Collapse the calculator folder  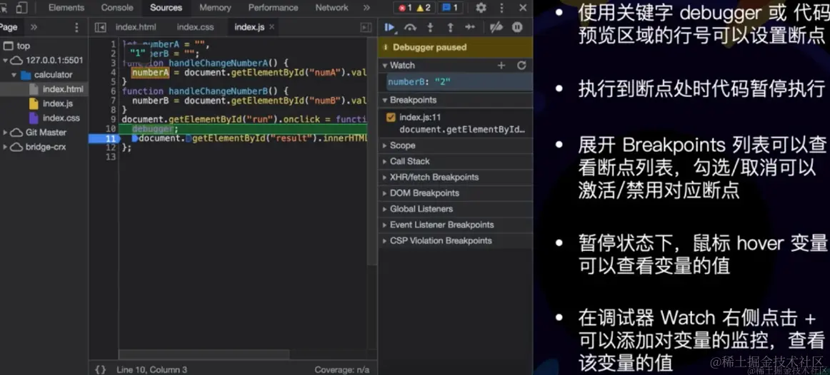click(14, 75)
